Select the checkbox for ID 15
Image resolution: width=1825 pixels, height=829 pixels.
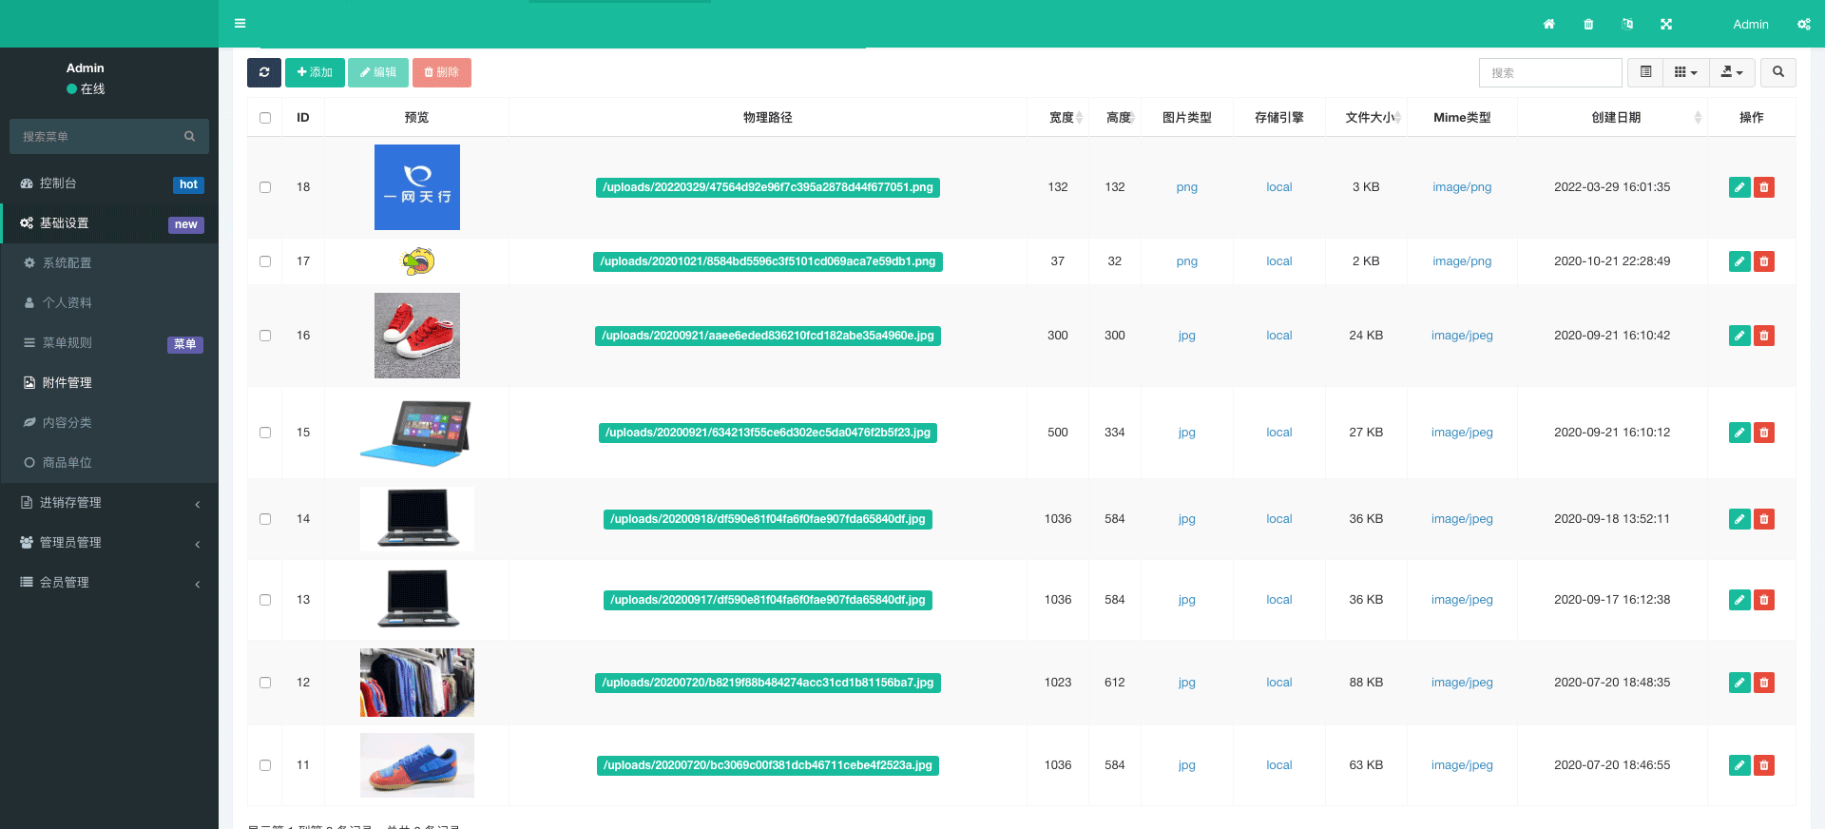(x=265, y=433)
